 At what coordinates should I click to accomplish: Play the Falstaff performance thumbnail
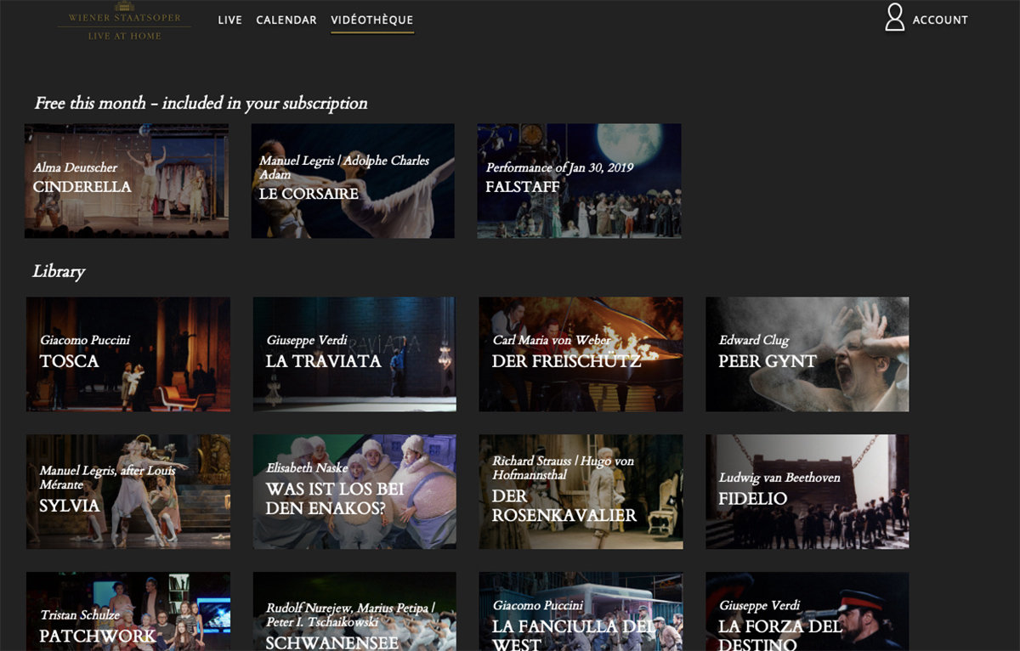579,181
